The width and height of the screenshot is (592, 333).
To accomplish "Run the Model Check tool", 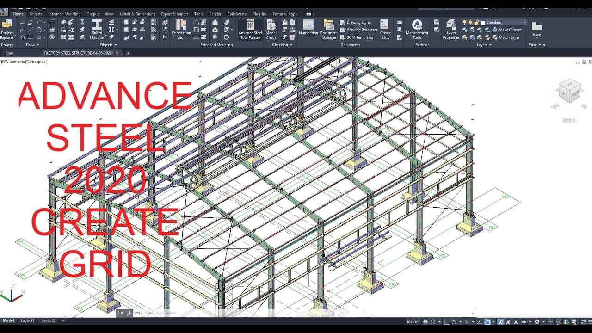I will (x=271, y=29).
